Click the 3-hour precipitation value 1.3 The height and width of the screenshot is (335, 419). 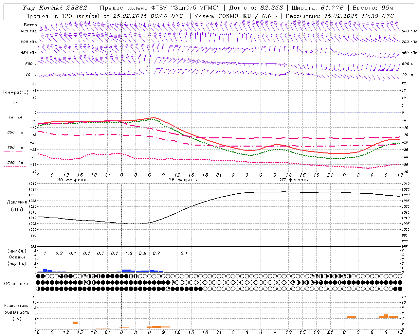pyautogui.click(x=129, y=254)
